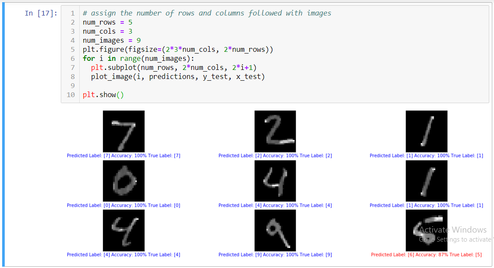Select the digit 7 image thumbnail
Viewport: 494px width, 268px height.
click(x=124, y=131)
